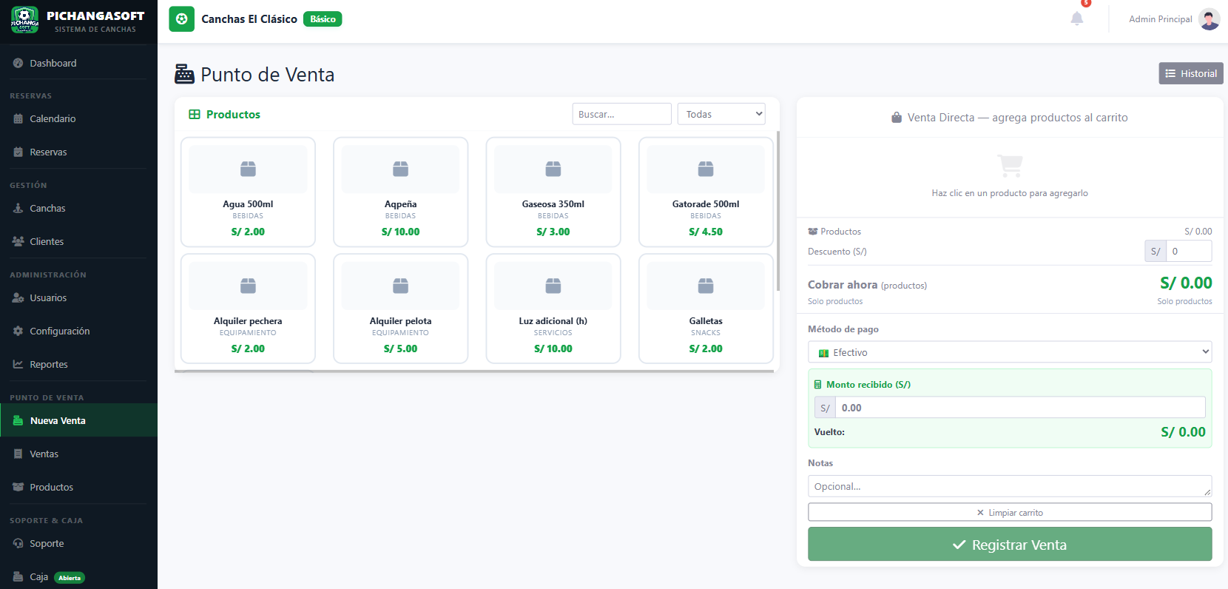Image resolution: width=1228 pixels, height=589 pixels.
Task: Add Gaseosa 350ml to the cart
Action: (x=553, y=192)
